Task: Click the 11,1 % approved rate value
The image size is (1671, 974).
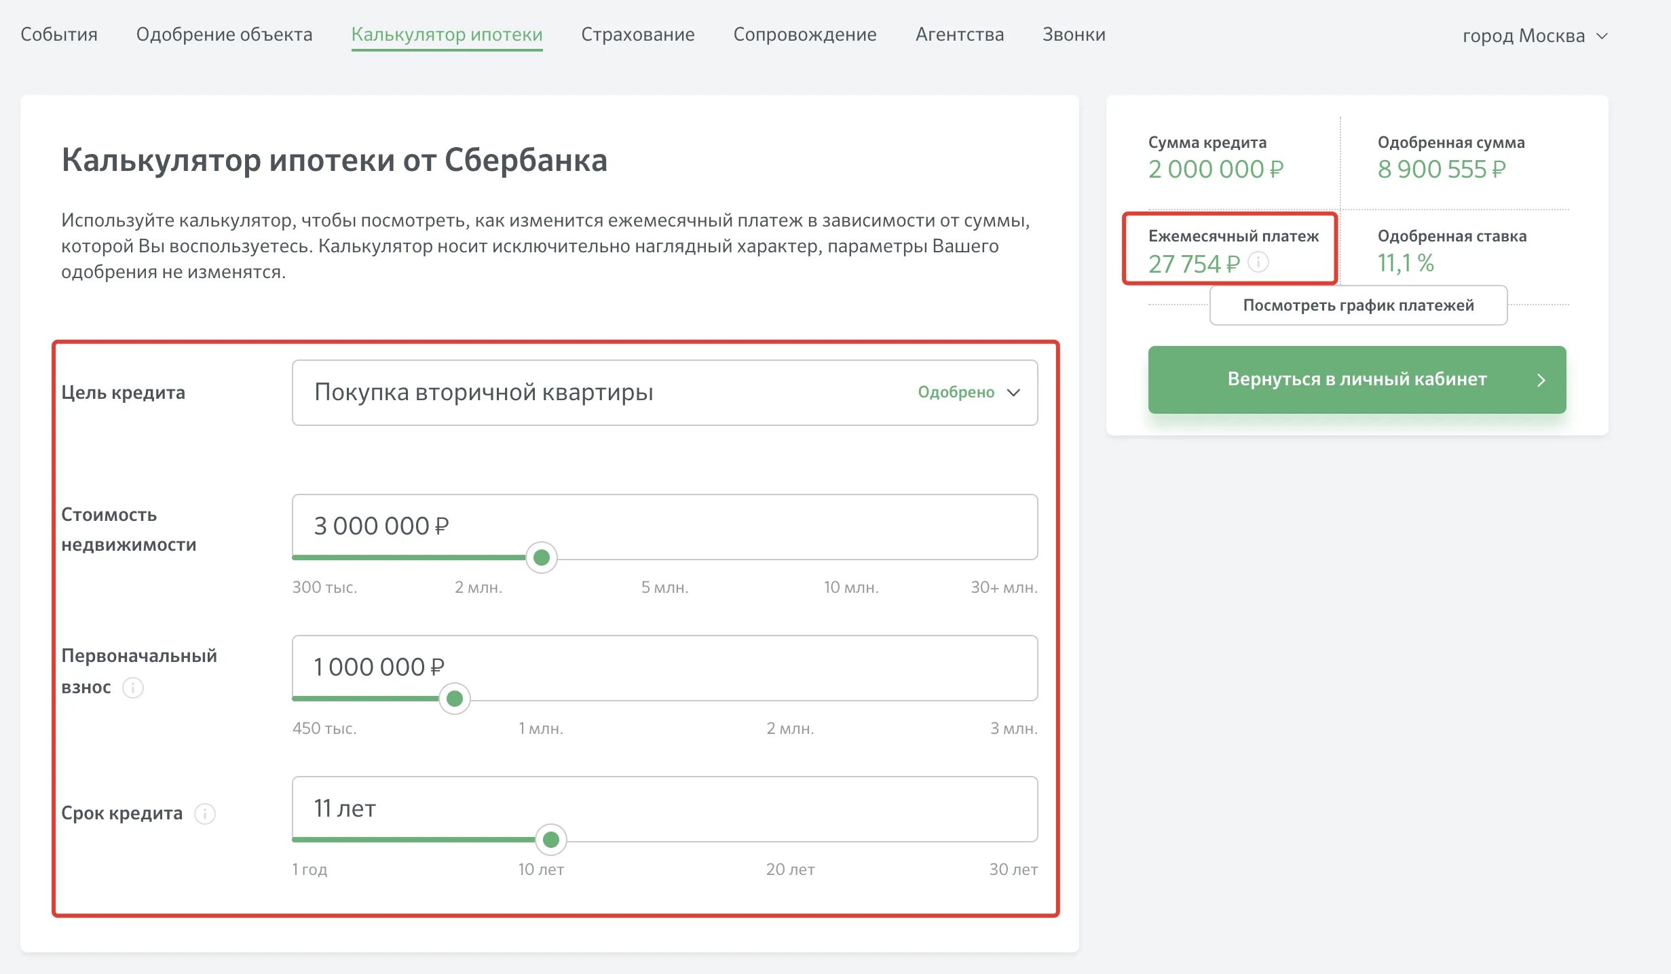Action: [1406, 263]
